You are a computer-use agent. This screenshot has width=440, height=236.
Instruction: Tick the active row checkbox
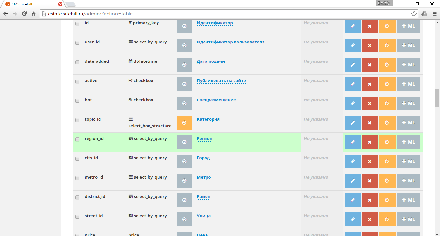tap(77, 81)
